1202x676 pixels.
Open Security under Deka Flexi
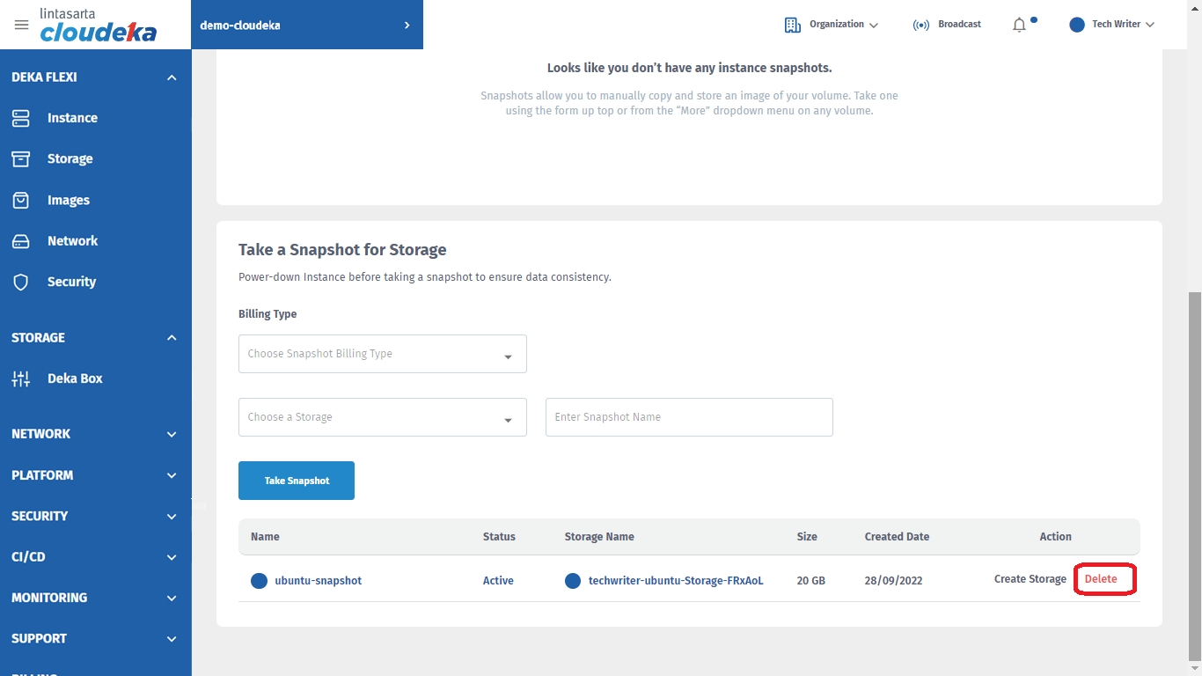(71, 282)
